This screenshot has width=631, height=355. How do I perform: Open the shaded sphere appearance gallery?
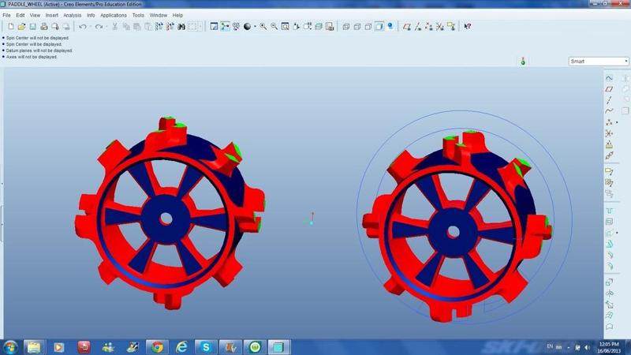(x=248, y=27)
